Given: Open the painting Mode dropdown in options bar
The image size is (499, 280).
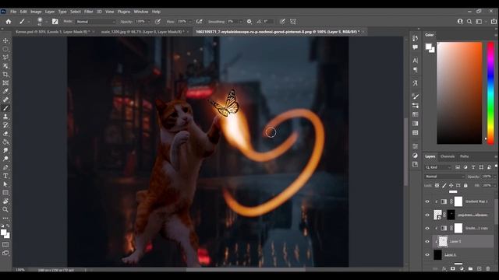Looking at the screenshot, I should click(96, 22).
